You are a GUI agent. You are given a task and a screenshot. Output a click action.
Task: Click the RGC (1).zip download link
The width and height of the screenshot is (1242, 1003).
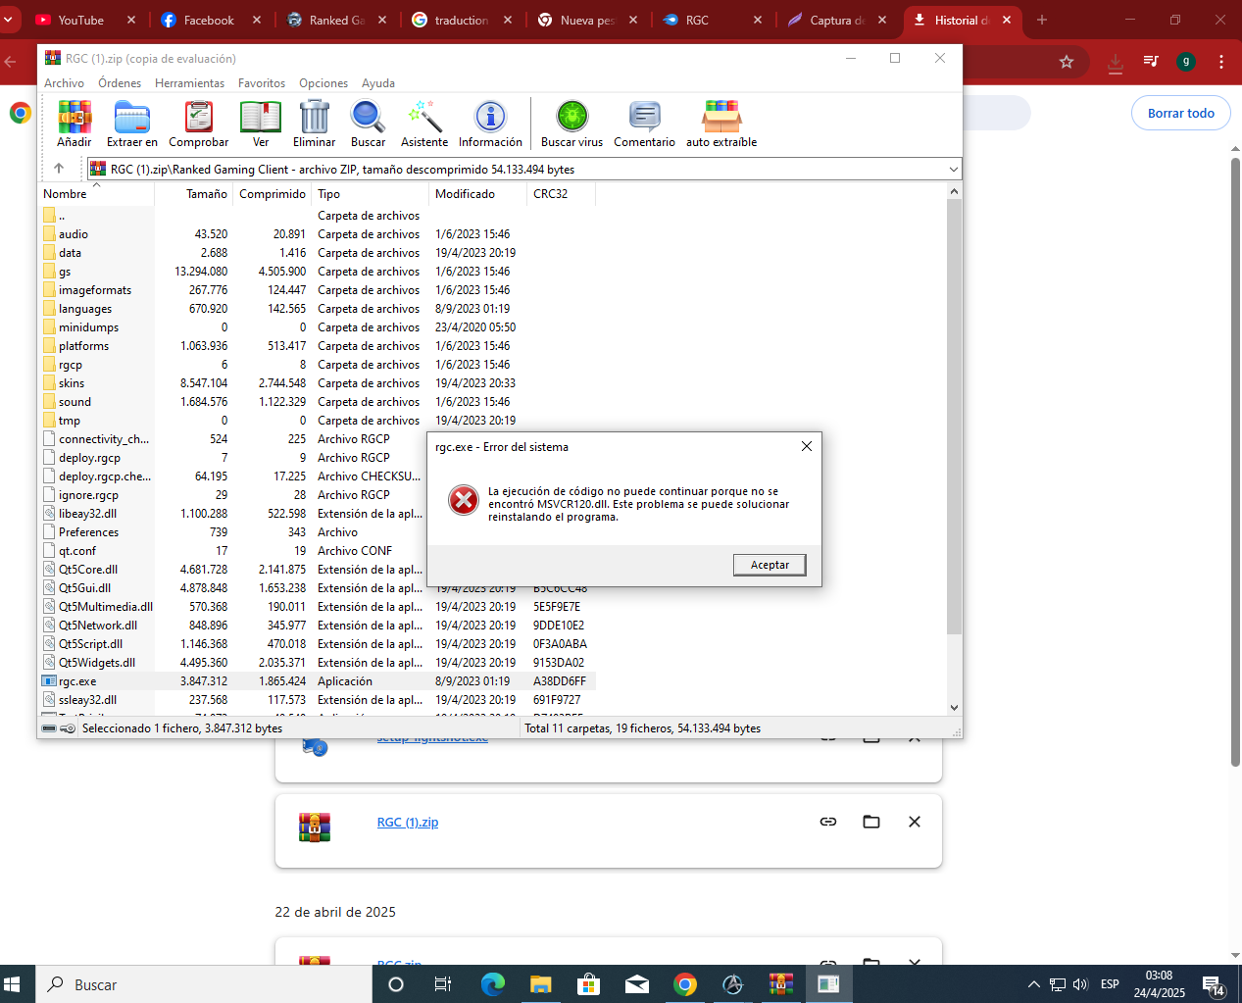pyautogui.click(x=408, y=823)
